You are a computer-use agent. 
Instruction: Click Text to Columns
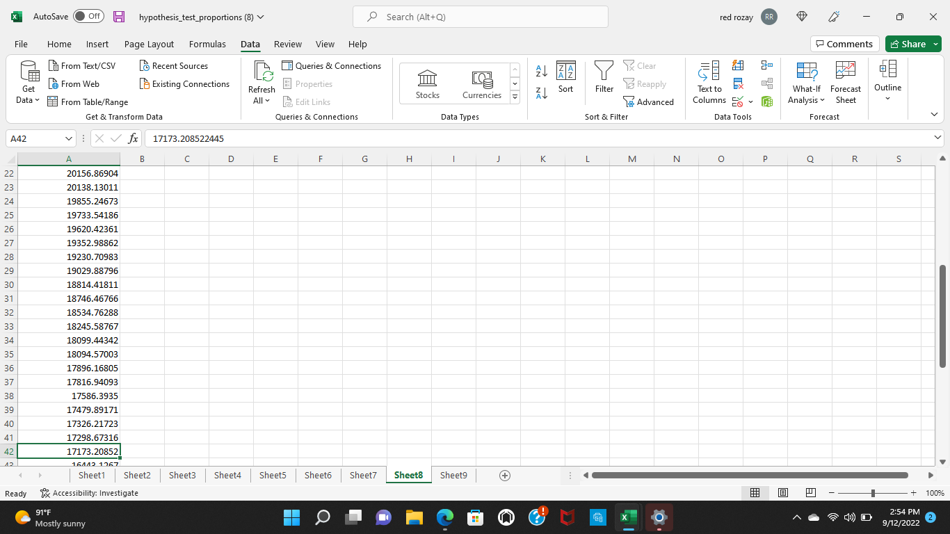[709, 83]
